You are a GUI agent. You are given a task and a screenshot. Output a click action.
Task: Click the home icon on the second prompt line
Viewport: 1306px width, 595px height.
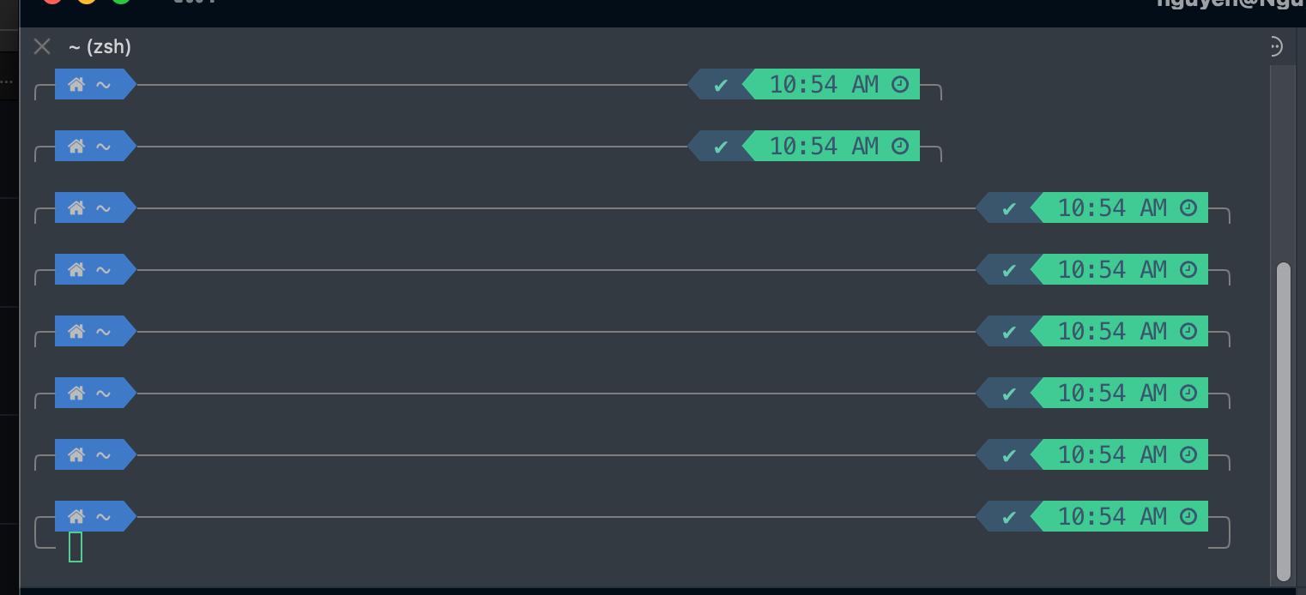pyautogui.click(x=76, y=146)
